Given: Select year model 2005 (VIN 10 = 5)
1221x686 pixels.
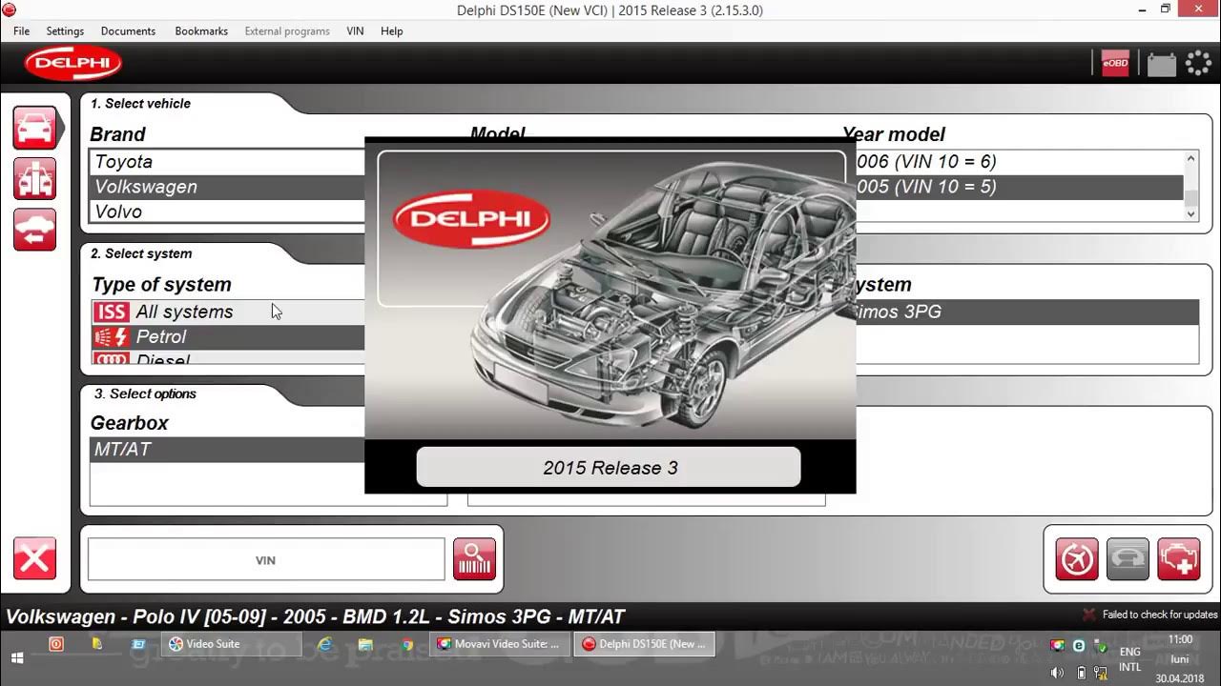Looking at the screenshot, I should click(x=1019, y=187).
